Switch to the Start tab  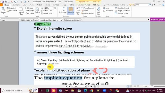click(x=3, y=20)
